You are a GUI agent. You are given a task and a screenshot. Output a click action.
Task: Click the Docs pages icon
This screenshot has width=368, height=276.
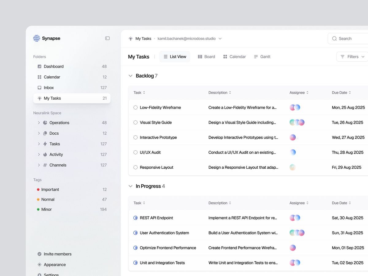pos(45,133)
